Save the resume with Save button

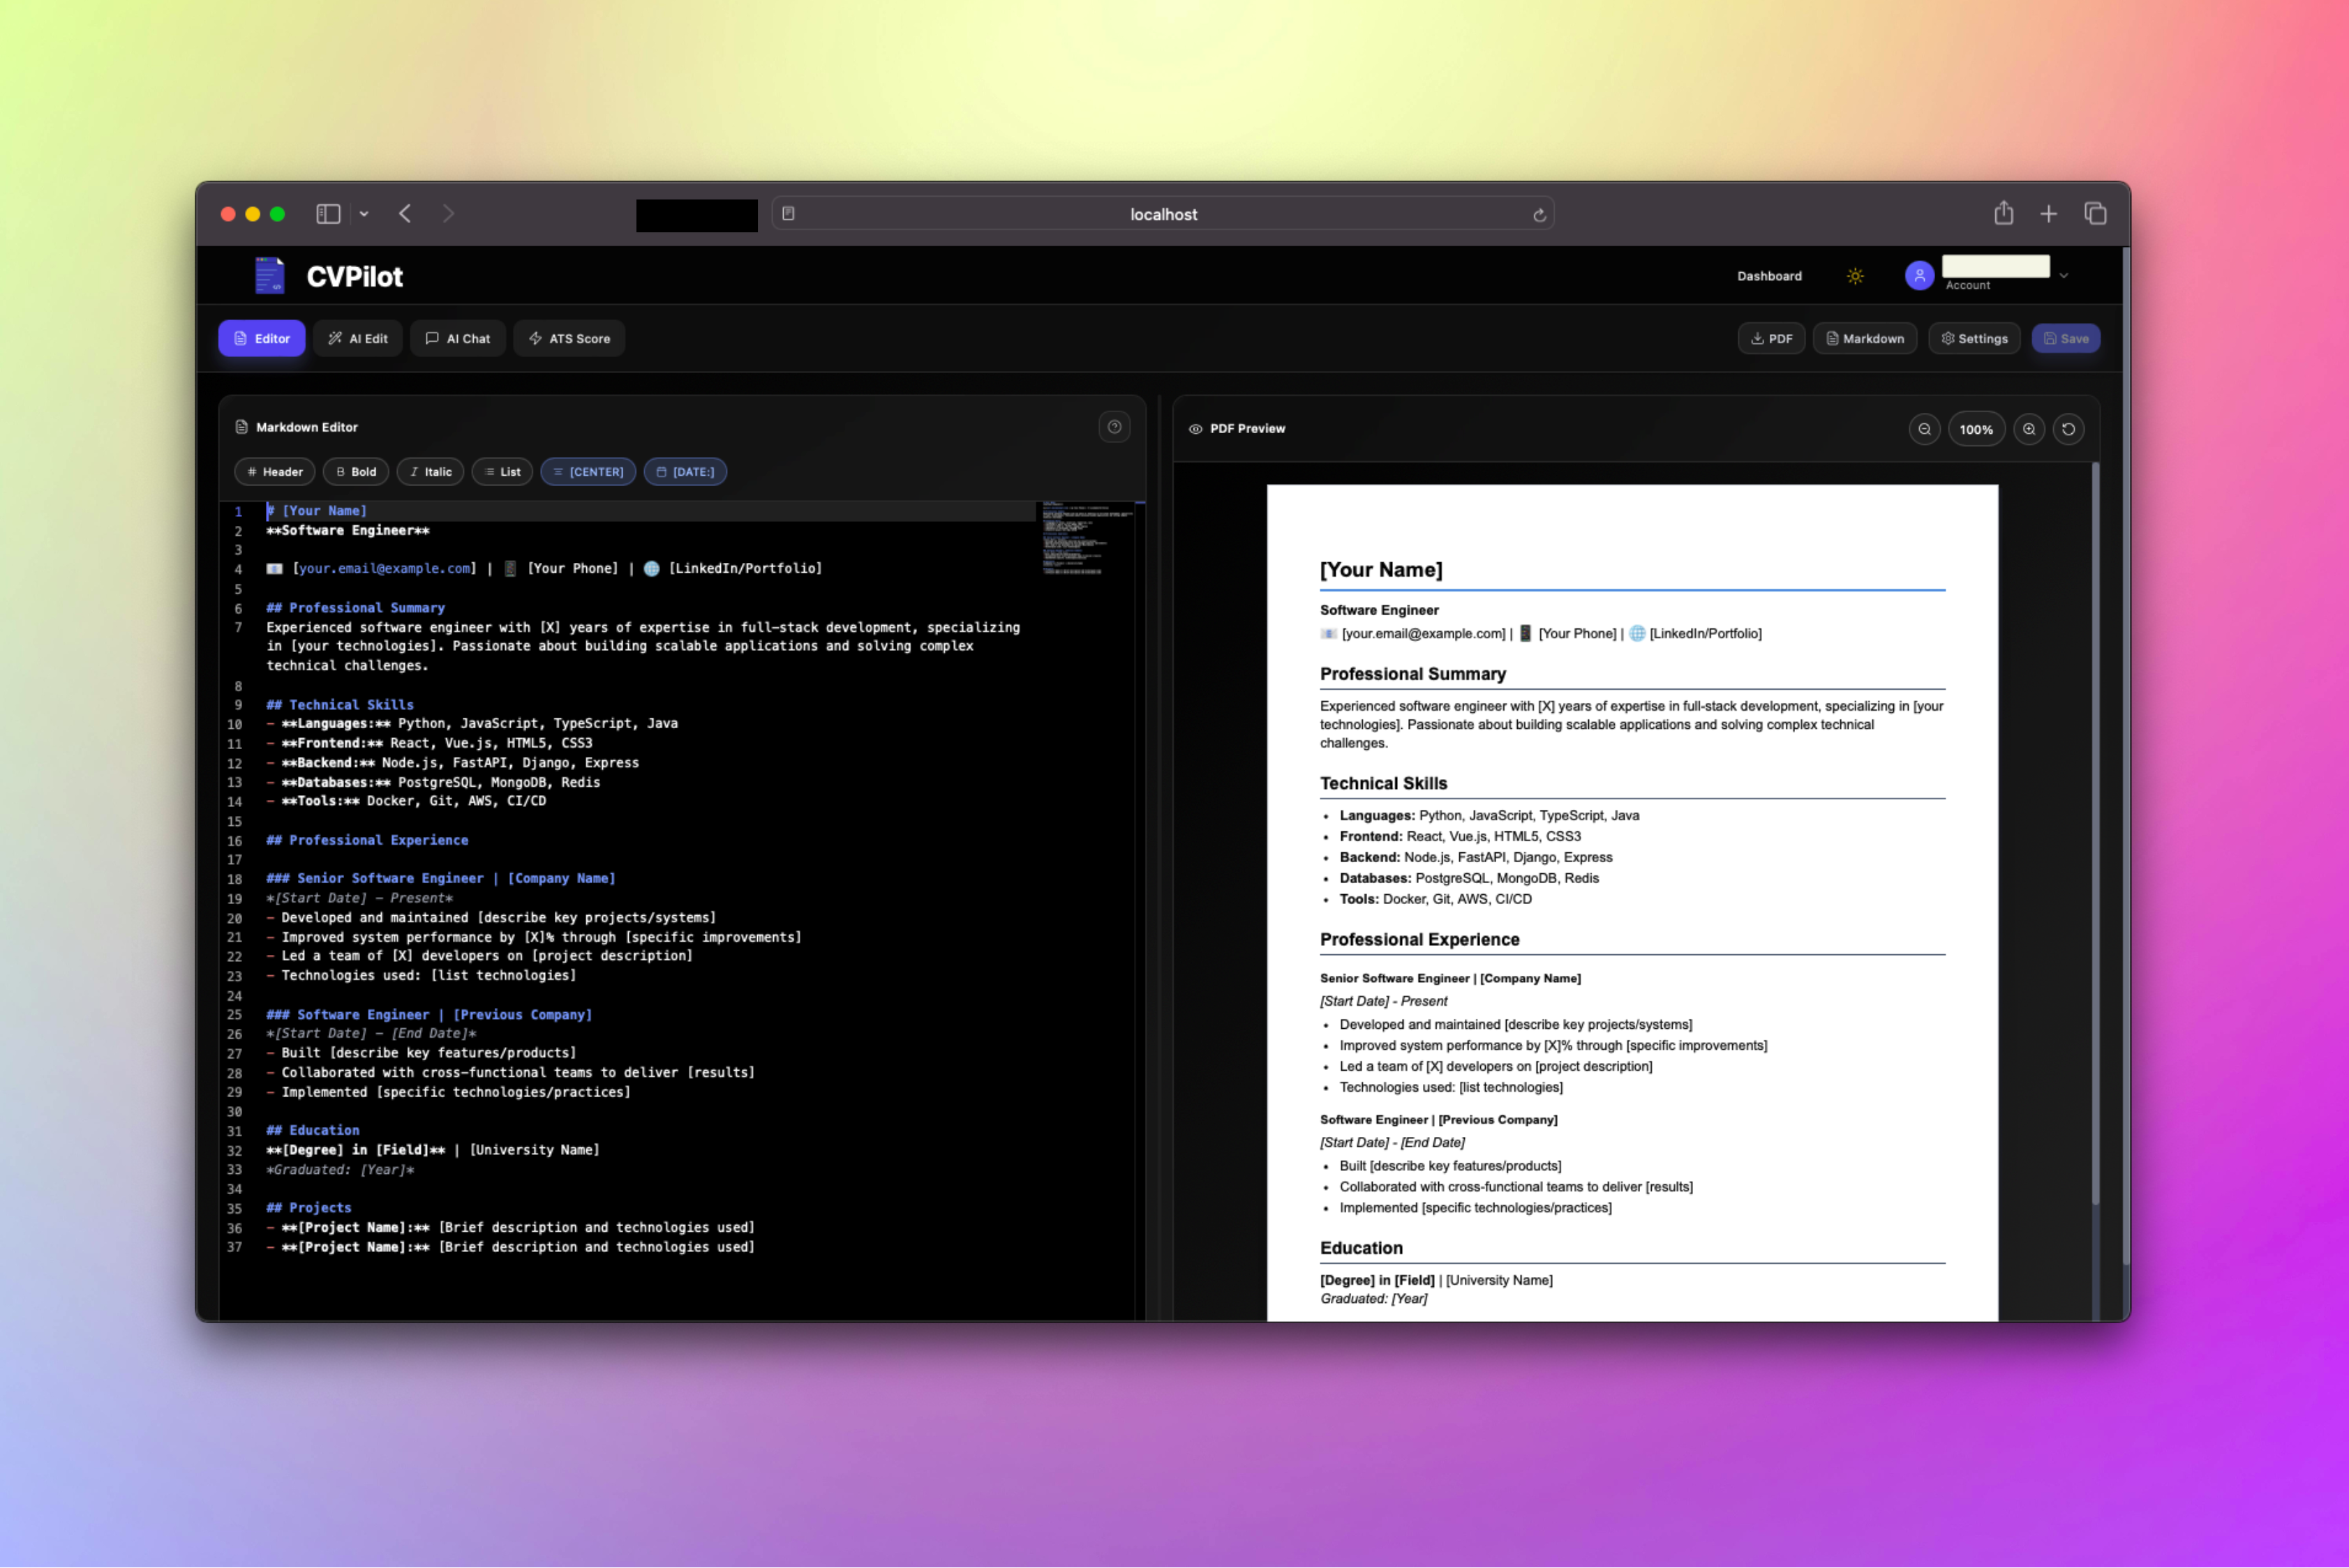(x=2066, y=338)
